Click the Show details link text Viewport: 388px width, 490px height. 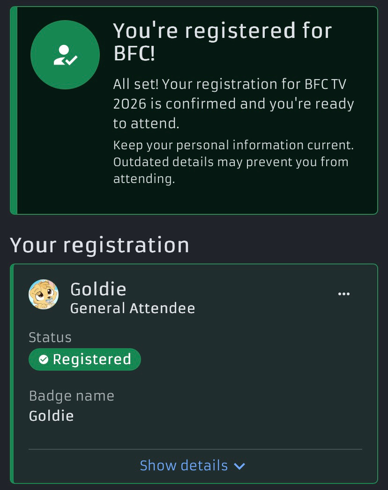(x=184, y=466)
